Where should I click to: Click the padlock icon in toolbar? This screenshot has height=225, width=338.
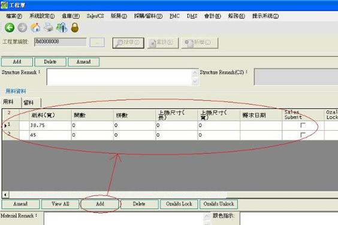coord(75,28)
